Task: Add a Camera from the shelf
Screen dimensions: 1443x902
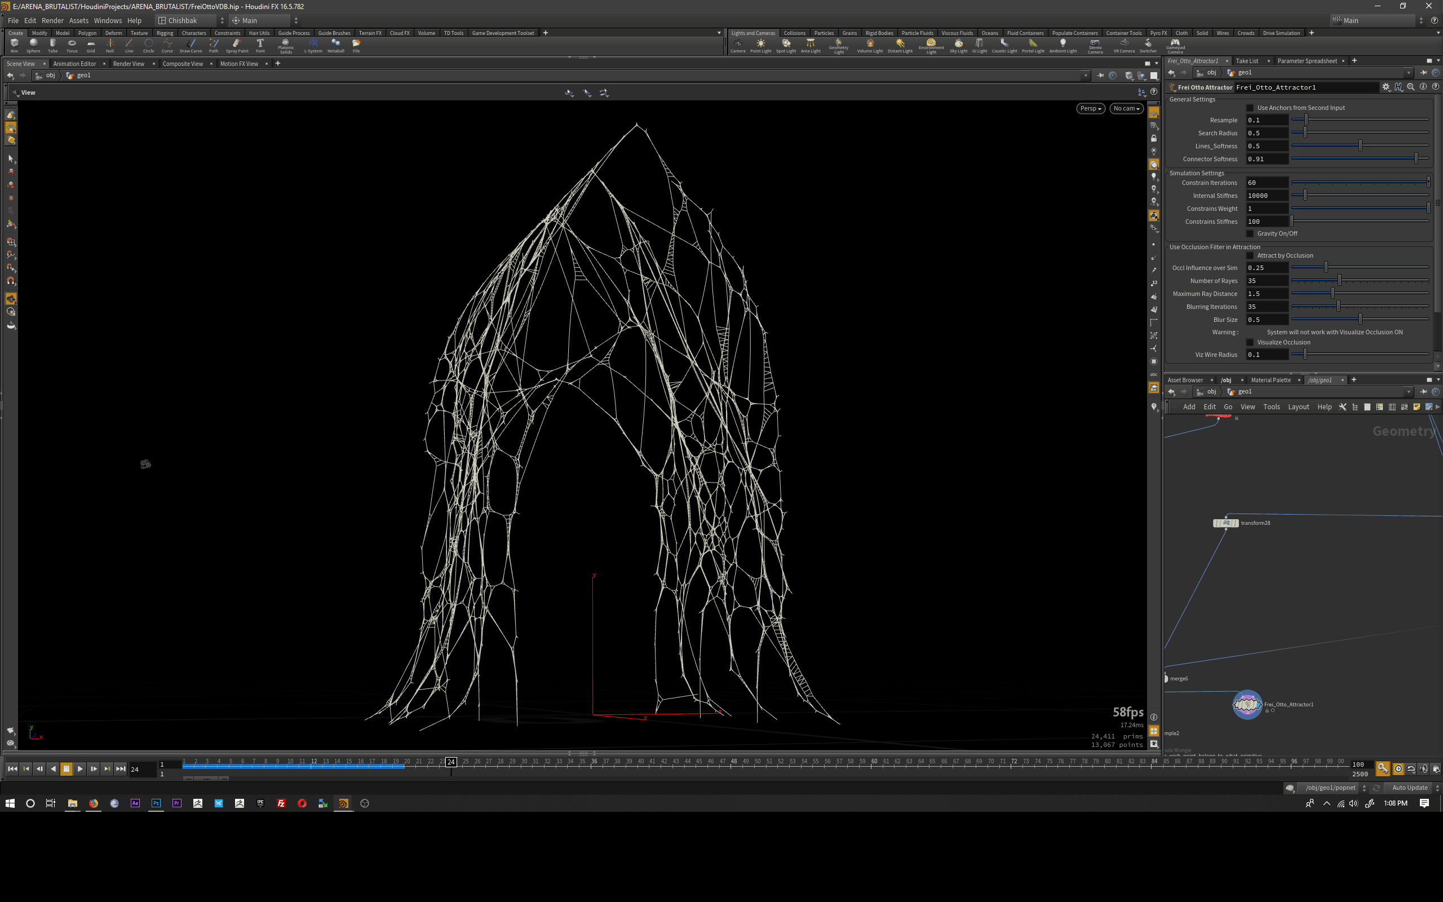Action: (x=738, y=45)
